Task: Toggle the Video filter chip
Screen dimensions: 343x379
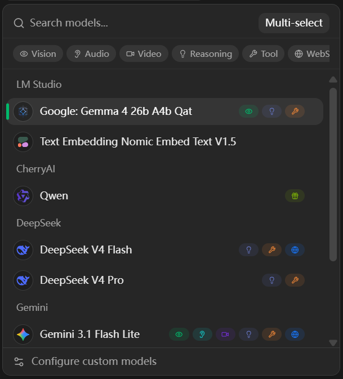Action: (x=144, y=53)
